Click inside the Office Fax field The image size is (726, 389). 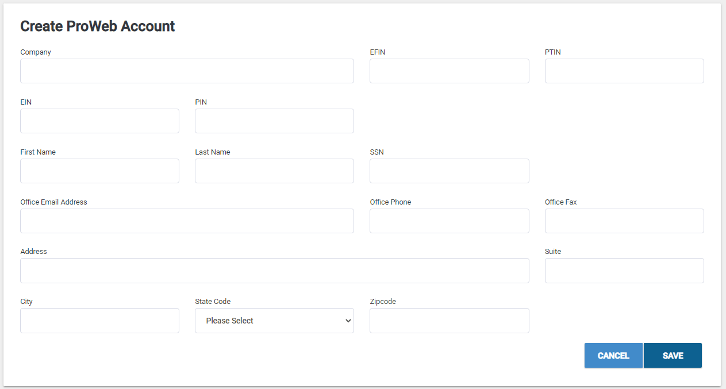624,221
